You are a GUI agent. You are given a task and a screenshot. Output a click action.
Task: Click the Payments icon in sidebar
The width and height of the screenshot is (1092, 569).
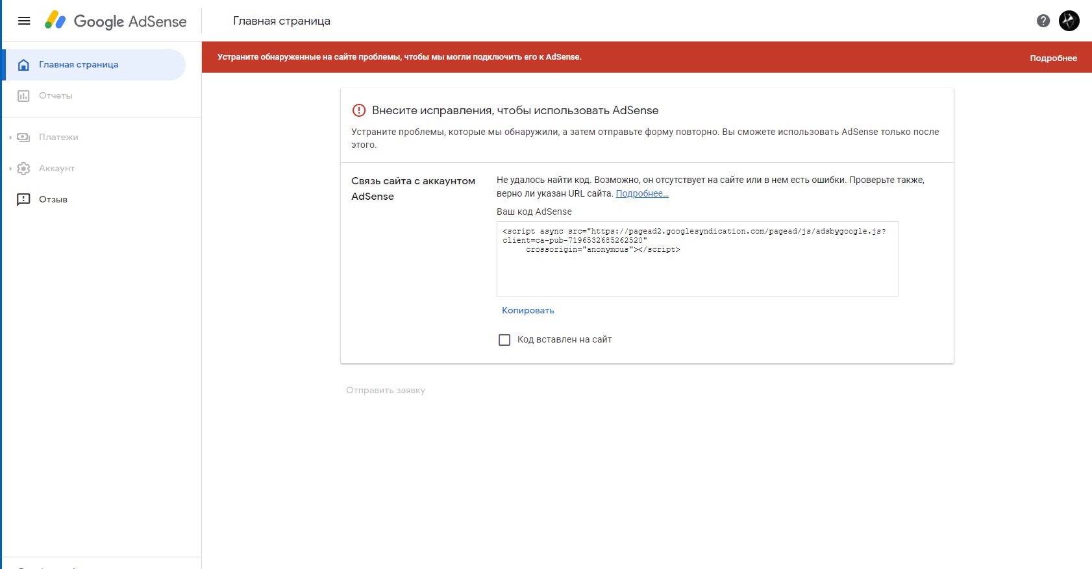23,138
